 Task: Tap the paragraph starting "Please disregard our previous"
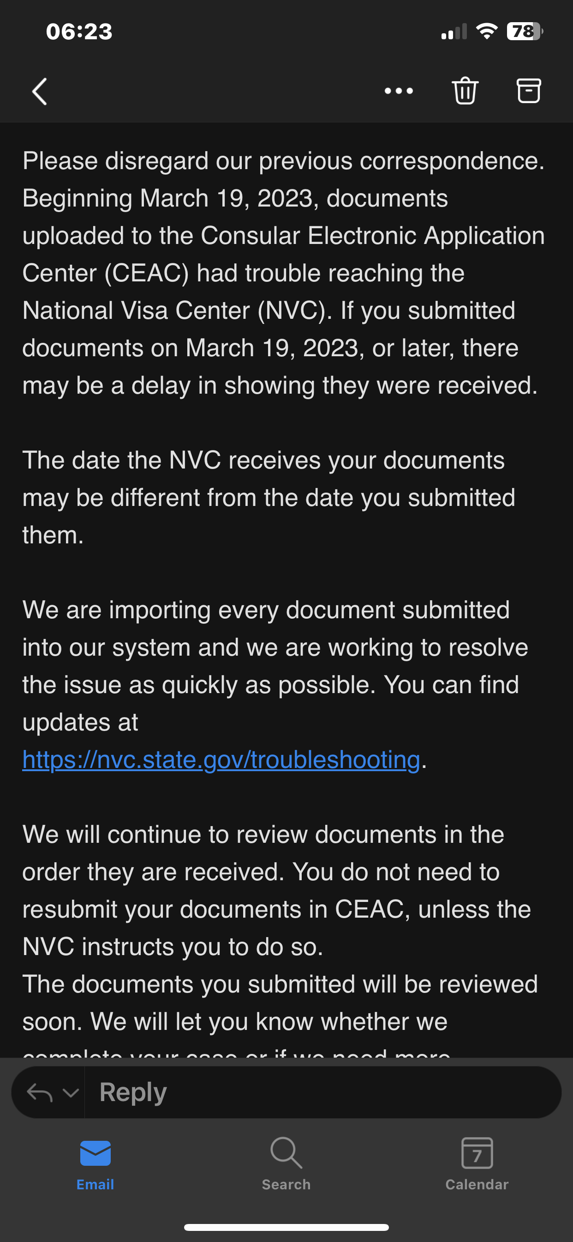pos(284,273)
